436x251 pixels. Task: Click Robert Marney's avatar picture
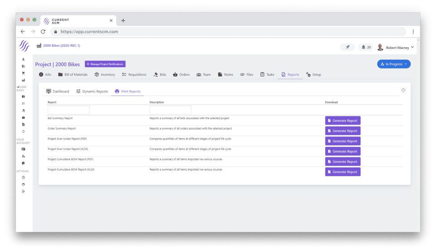click(380, 48)
